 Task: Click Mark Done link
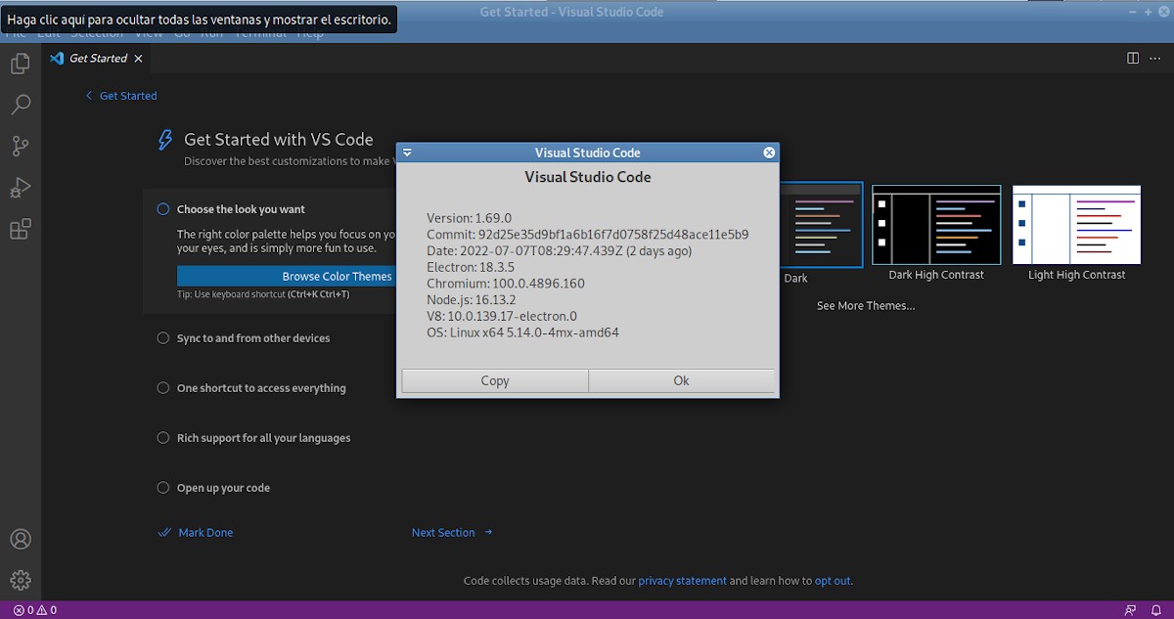pyautogui.click(x=205, y=533)
